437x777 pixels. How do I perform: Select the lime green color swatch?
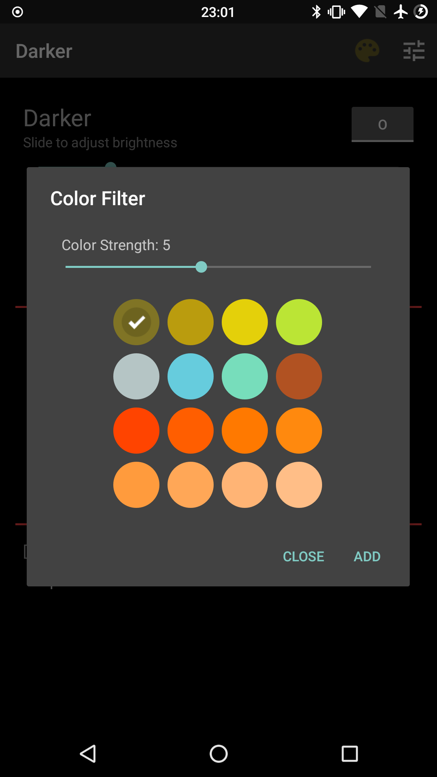tap(299, 322)
